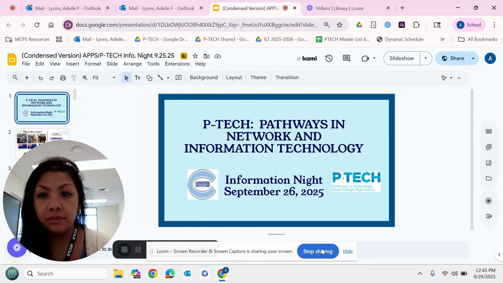This screenshot has width=503, height=283.
Task: Open the Google Slides home logo
Action: (12, 59)
